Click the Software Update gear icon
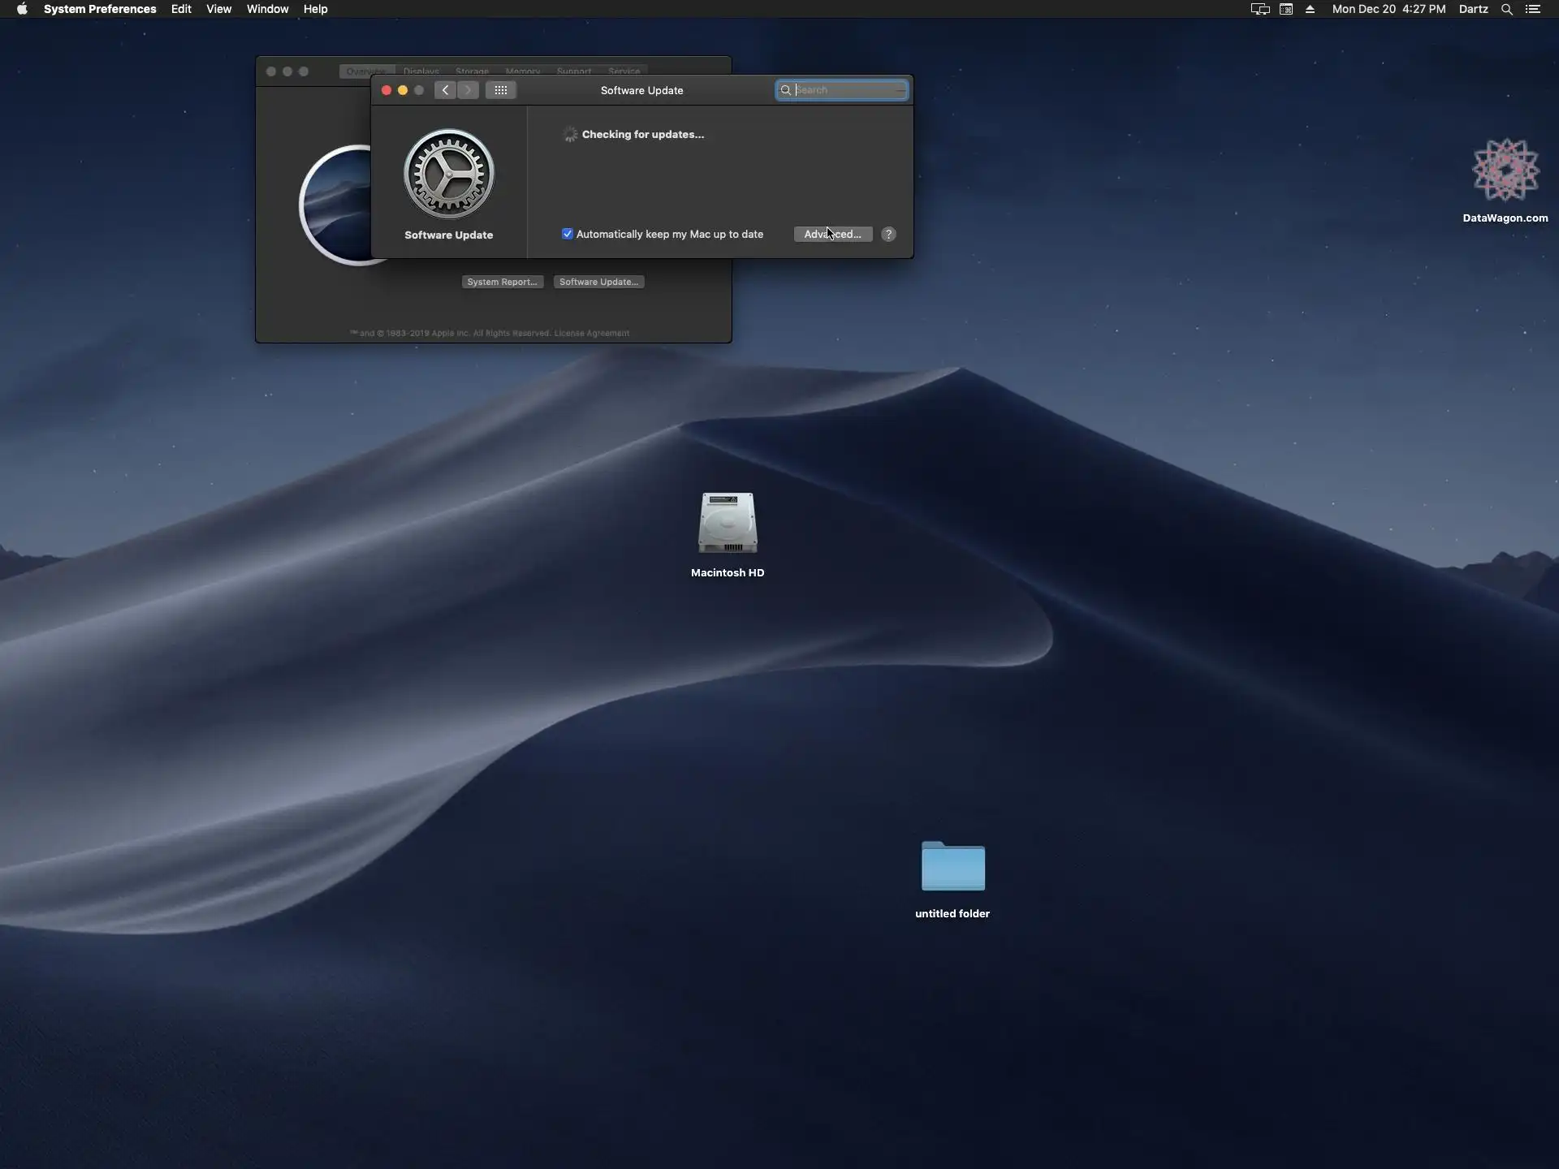 tap(448, 174)
